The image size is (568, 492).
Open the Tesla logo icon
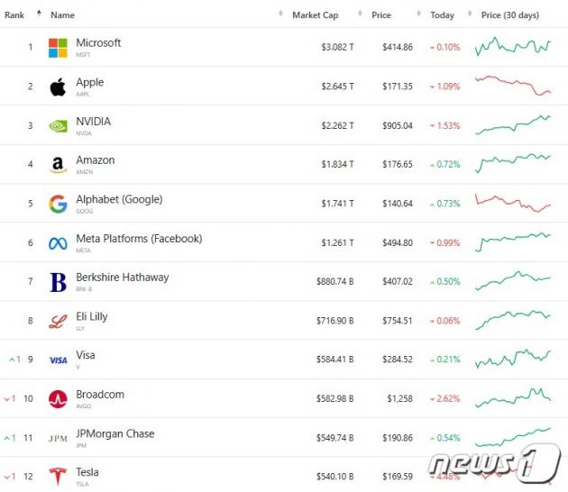tap(58, 477)
